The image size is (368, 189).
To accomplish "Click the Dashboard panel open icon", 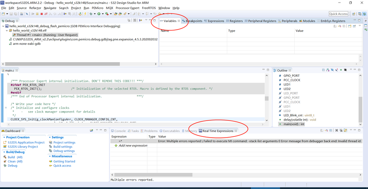I will pos(91,131).
